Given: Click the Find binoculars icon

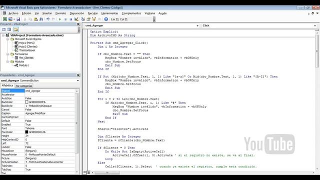Looking at the screenshot, I should pos(41,19).
